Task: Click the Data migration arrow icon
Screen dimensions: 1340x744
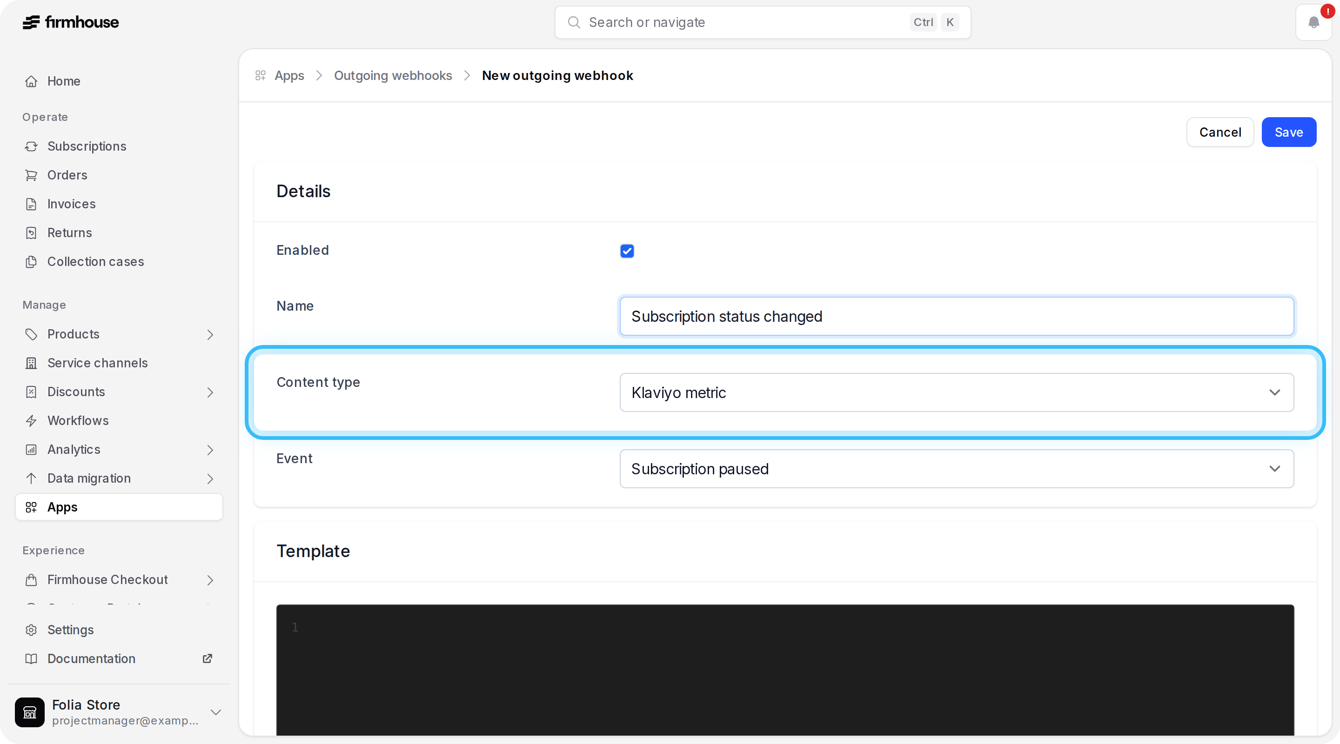Action: (x=31, y=478)
